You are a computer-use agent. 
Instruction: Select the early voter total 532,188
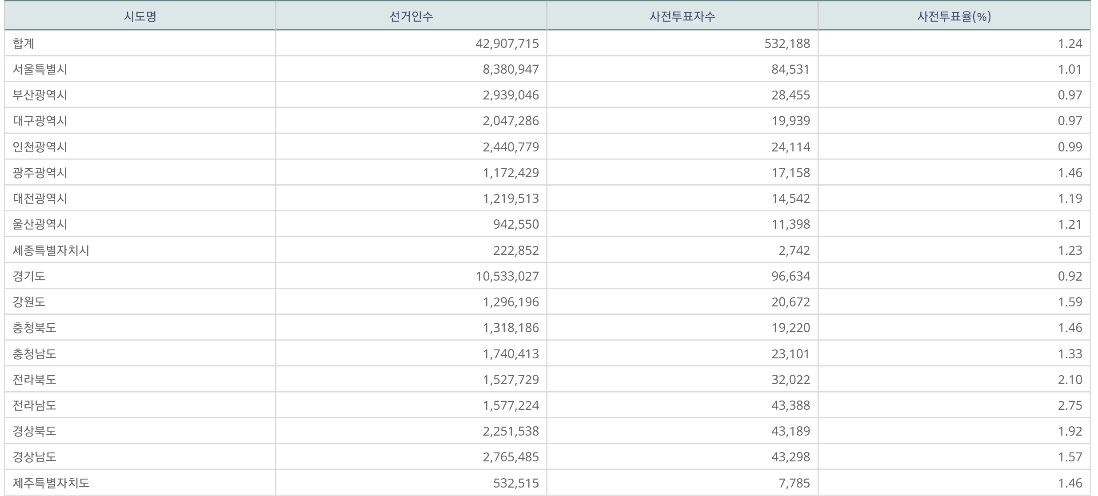(787, 44)
